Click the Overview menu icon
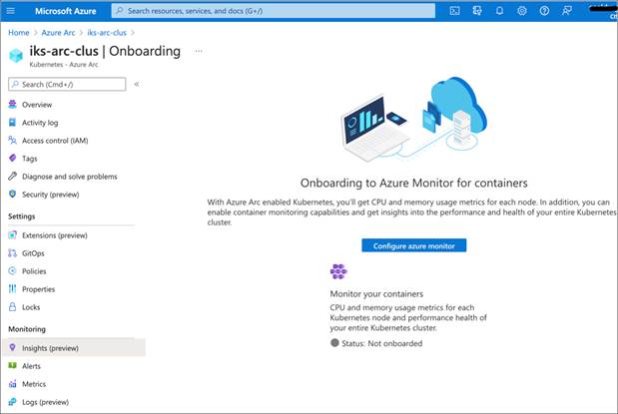This screenshot has height=414, width=618. tap(13, 105)
